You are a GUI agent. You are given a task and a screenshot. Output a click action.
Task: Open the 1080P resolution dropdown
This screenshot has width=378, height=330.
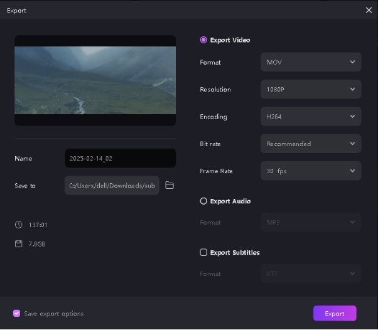point(311,89)
